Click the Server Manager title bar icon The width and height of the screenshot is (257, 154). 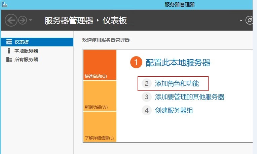(x=4, y=4)
